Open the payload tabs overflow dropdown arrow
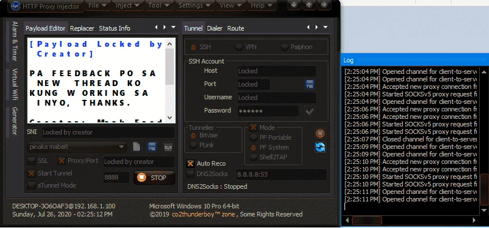Viewport: 489px width, 228px height. click(173, 27)
